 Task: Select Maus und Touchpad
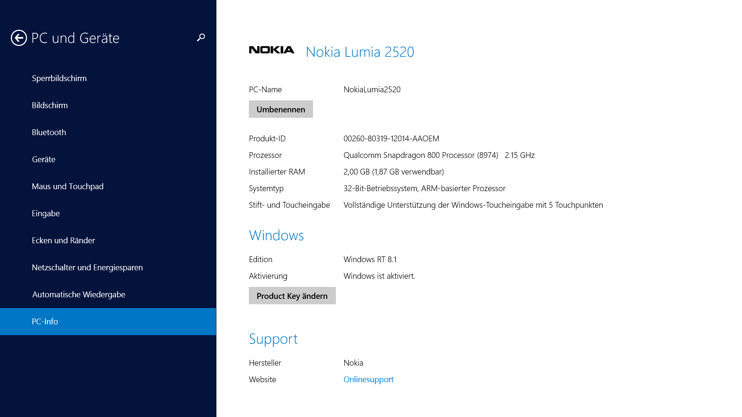pyautogui.click(x=68, y=186)
